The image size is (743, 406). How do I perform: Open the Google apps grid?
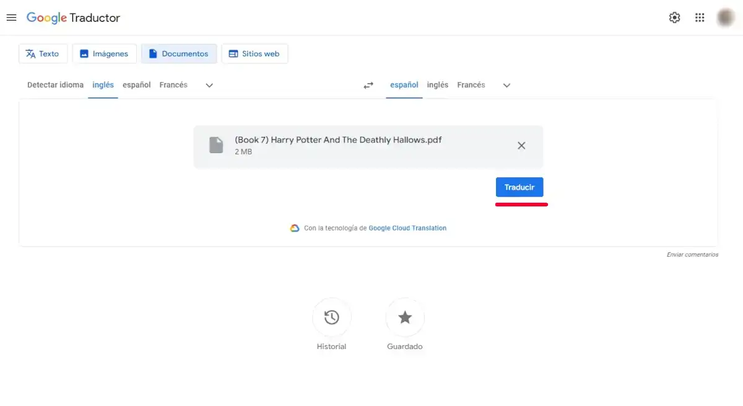[x=700, y=17]
